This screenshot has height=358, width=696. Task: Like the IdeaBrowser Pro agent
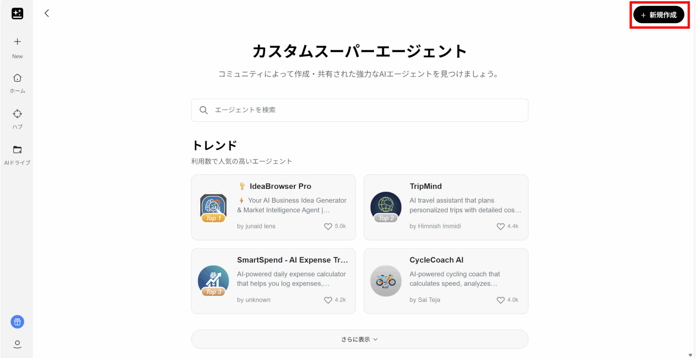pyautogui.click(x=328, y=226)
